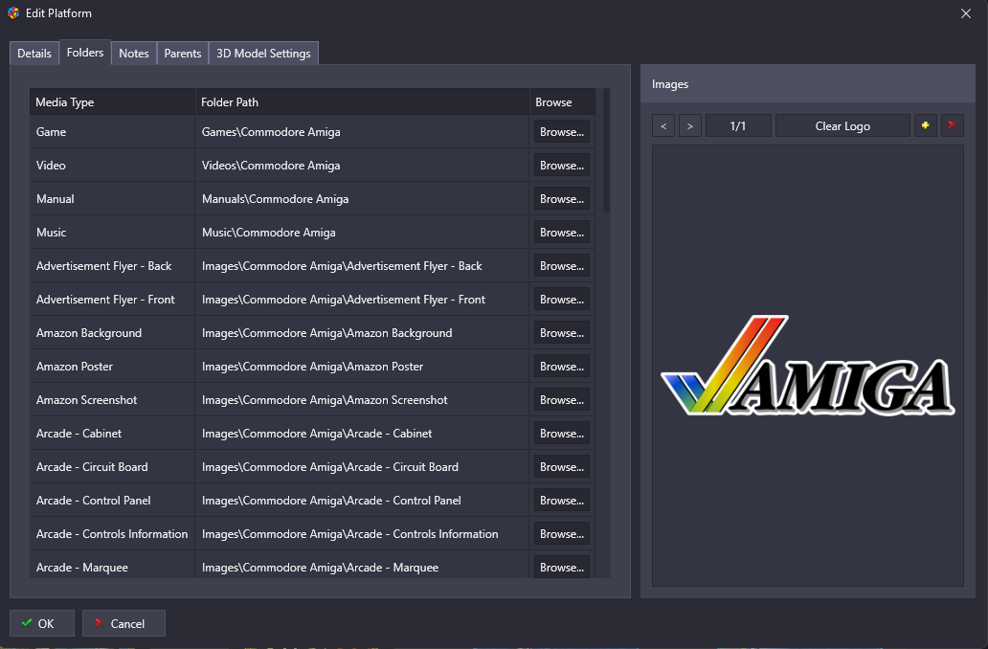Image resolution: width=988 pixels, height=649 pixels.
Task: Confirm changes with the OK button
Action: coord(41,623)
